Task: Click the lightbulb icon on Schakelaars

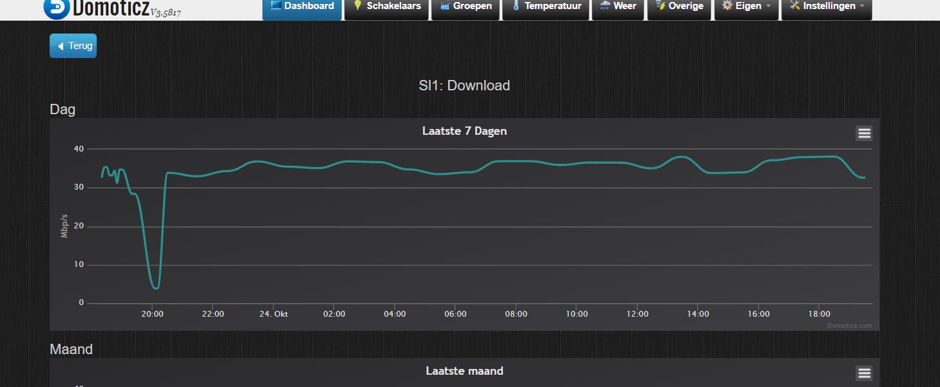Action: (x=358, y=6)
